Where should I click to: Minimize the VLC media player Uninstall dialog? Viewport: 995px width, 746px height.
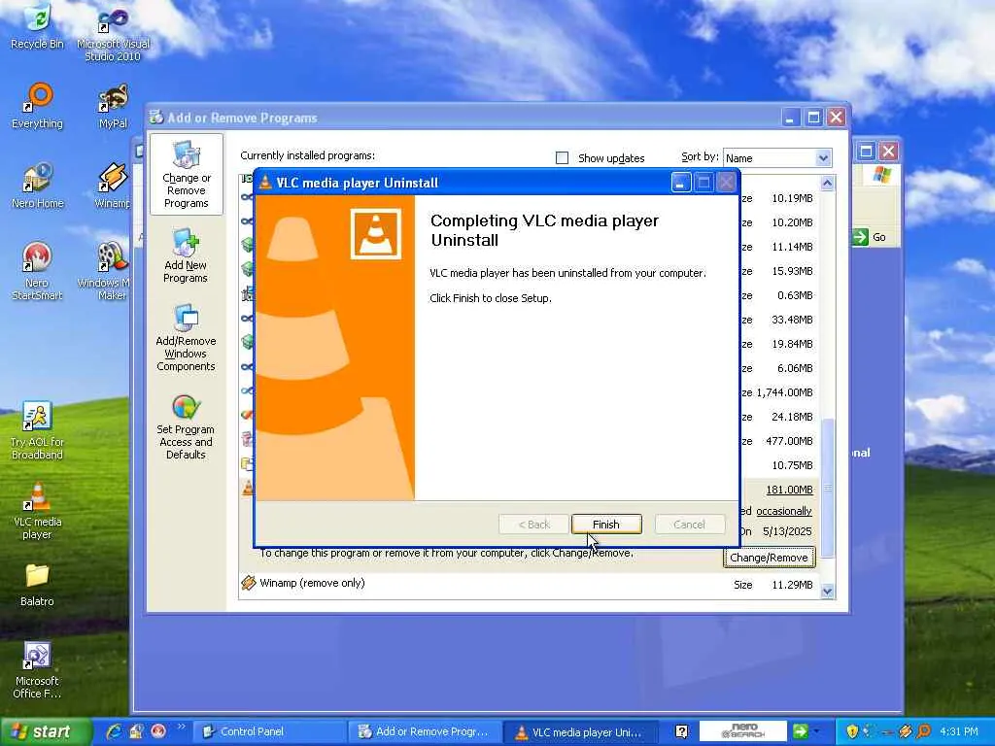point(680,183)
